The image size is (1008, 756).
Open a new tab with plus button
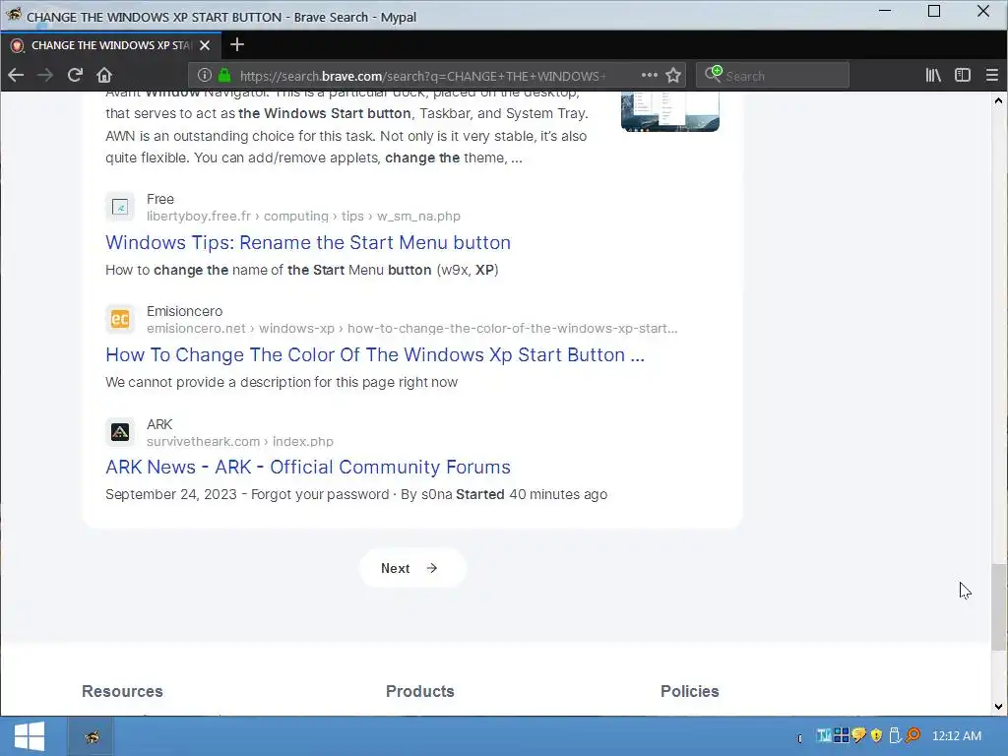pos(237,44)
